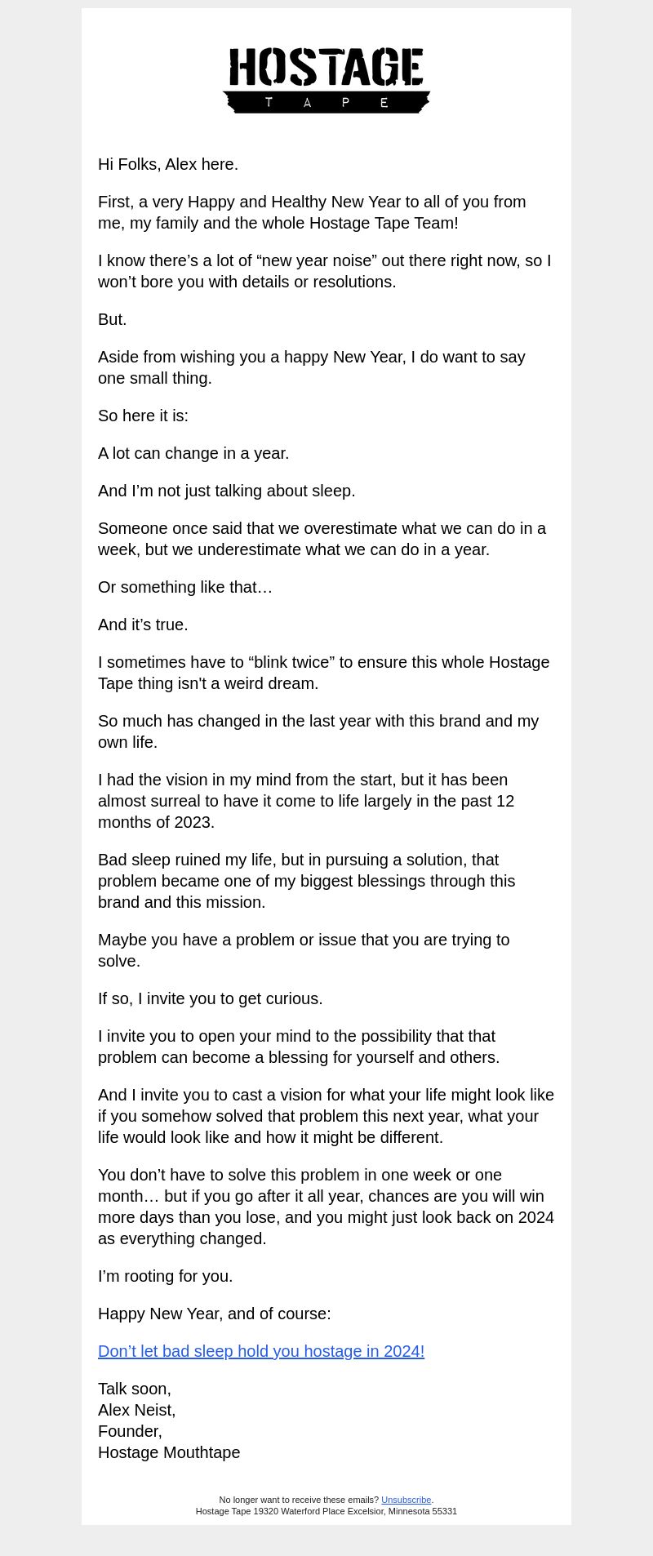Click the Hostage Tape logo

point(326,80)
